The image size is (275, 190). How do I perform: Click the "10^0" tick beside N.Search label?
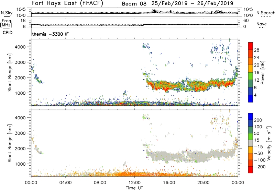[248, 15]
